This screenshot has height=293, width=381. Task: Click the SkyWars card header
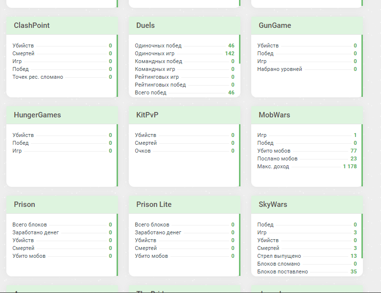point(307,204)
